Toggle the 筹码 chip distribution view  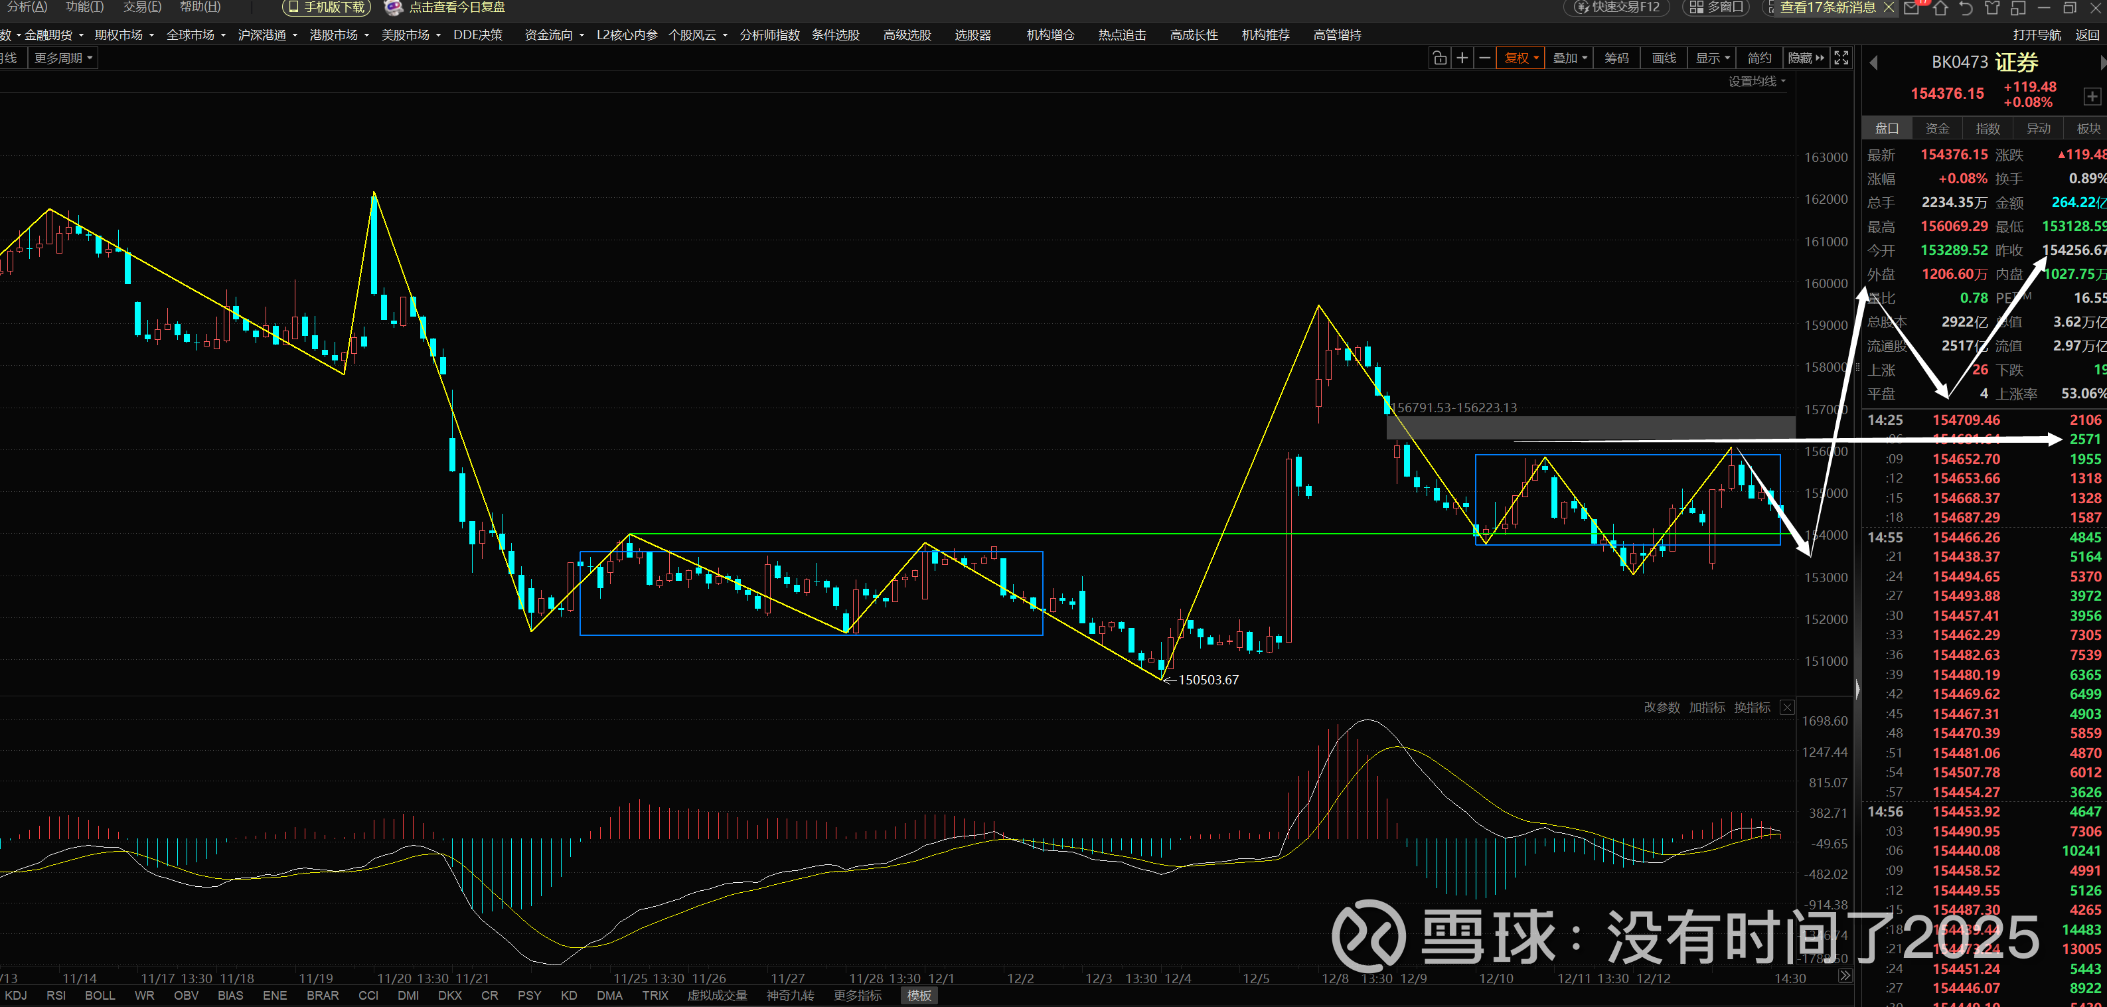(x=1616, y=58)
